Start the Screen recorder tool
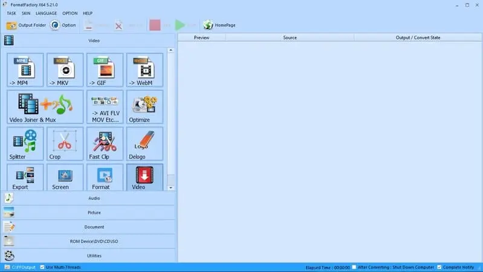The image size is (483, 272). click(x=65, y=177)
